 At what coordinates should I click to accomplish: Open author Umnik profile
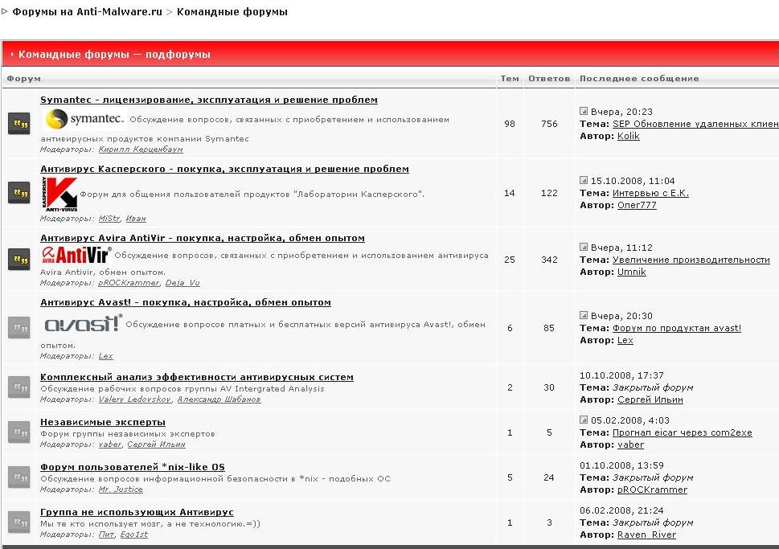(x=631, y=272)
